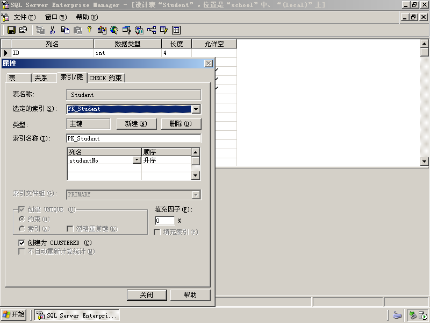Toggle the Create as CLUSTERED checkbox
The width and height of the screenshot is (430, 323).
(21, 243)
